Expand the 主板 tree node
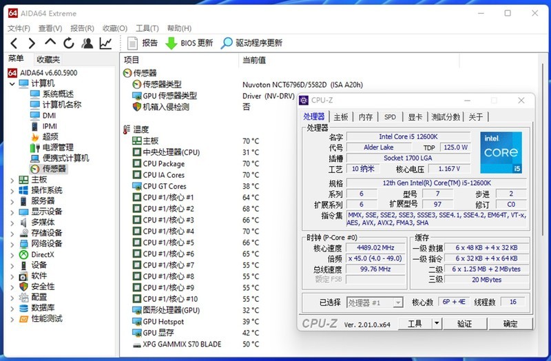 tap(12, 180)
